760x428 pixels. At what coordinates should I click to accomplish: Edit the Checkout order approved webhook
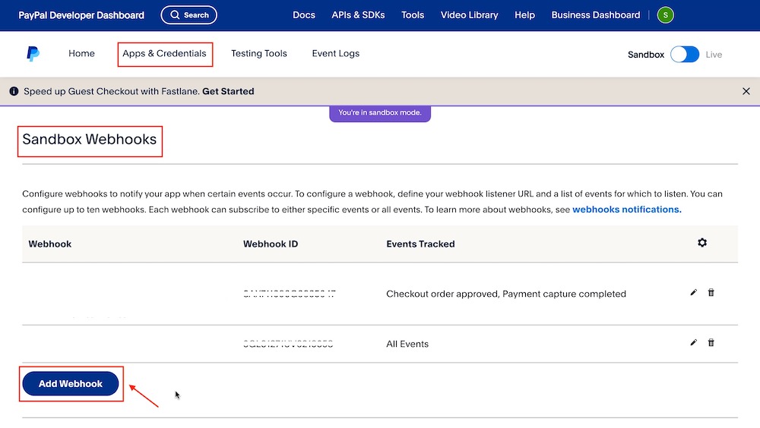pyautogui.click(x=693, y=293)
